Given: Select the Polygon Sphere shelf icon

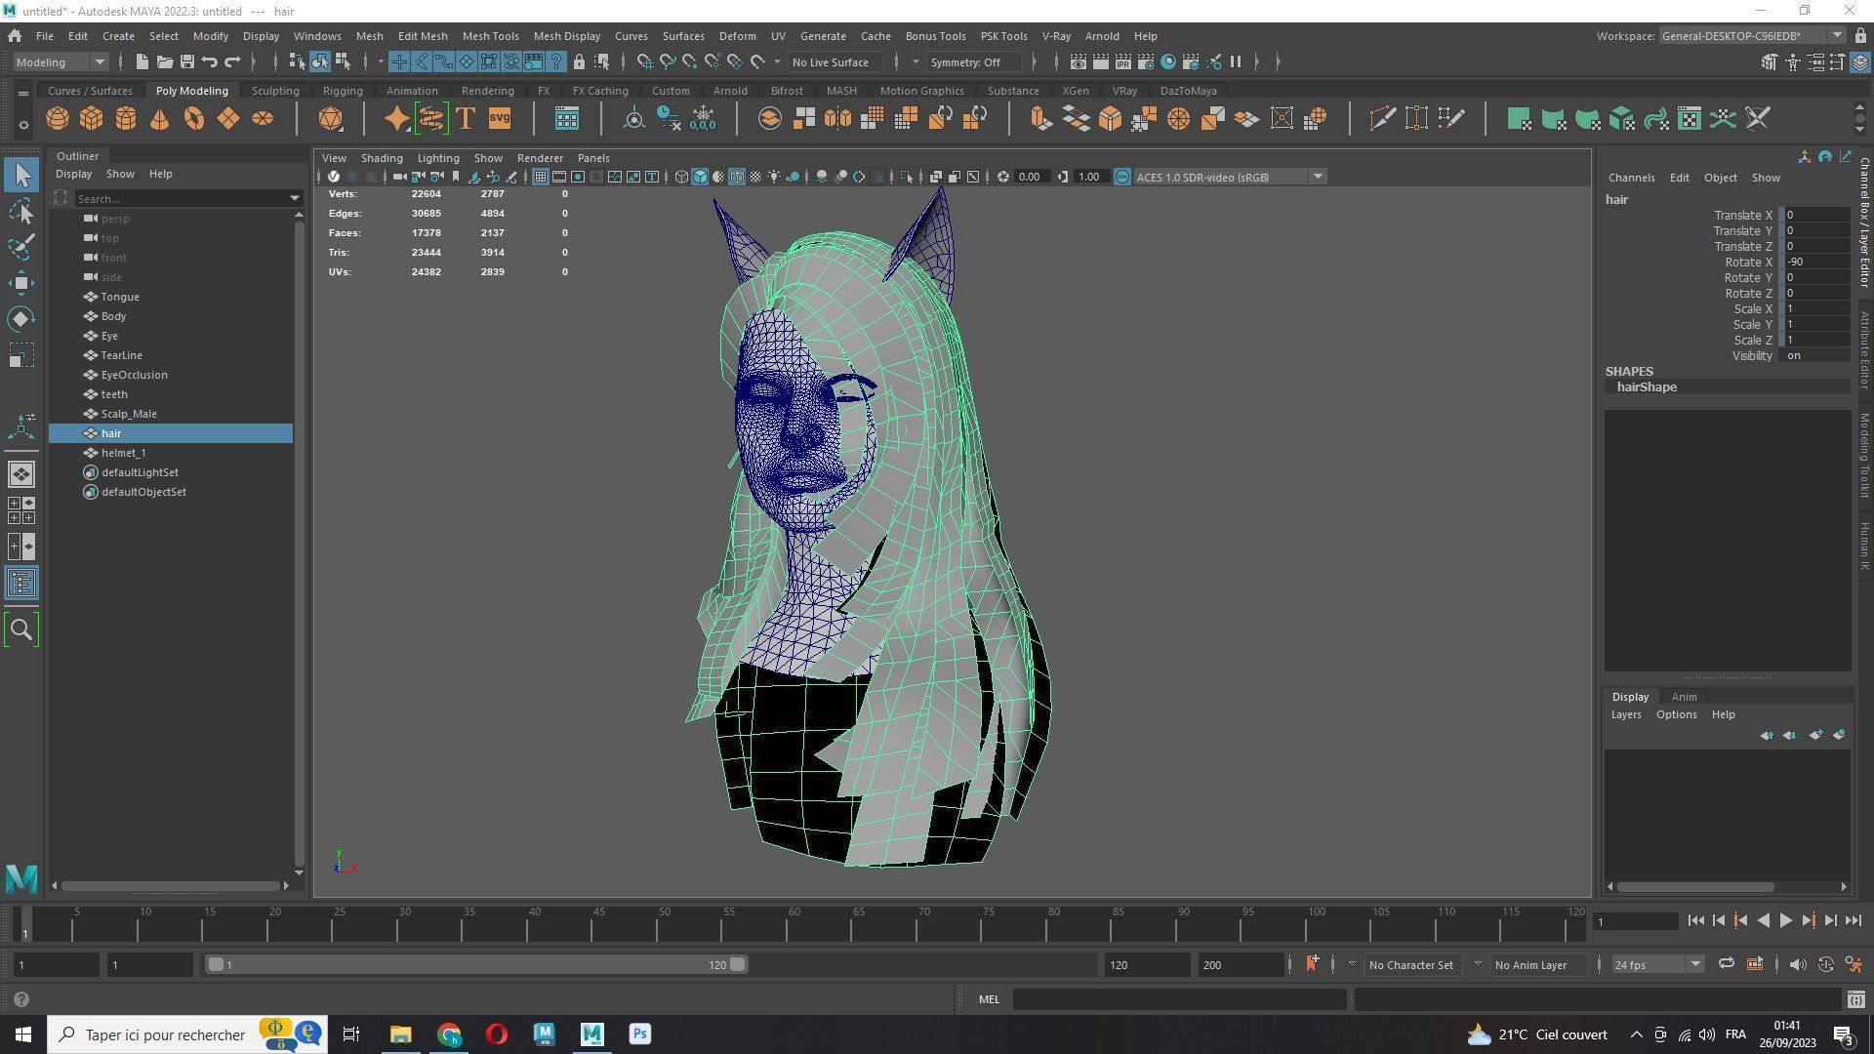Looking at the screenshot, I should (x=58, y=119).
